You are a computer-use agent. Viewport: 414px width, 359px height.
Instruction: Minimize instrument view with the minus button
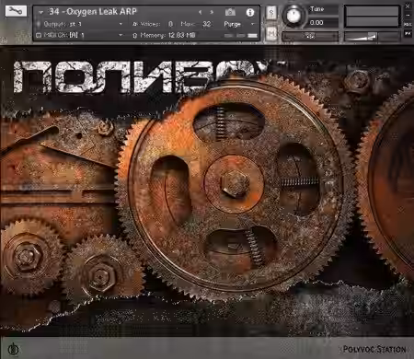[x=408, y=15]
